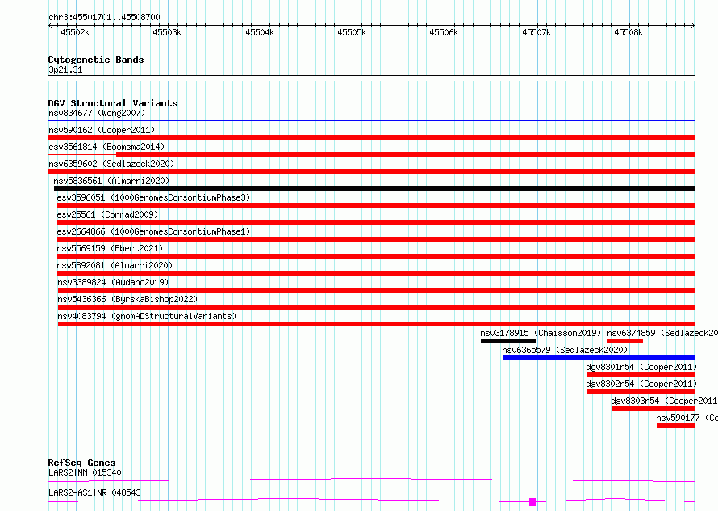The image size is (718, 511).
Task: Open esv2664866 (1000GenomesConsortiumPhase1) label
Action: [x=153, y=231]
